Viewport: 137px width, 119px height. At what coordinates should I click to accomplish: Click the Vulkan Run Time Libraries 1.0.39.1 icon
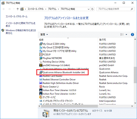point(41,94)
